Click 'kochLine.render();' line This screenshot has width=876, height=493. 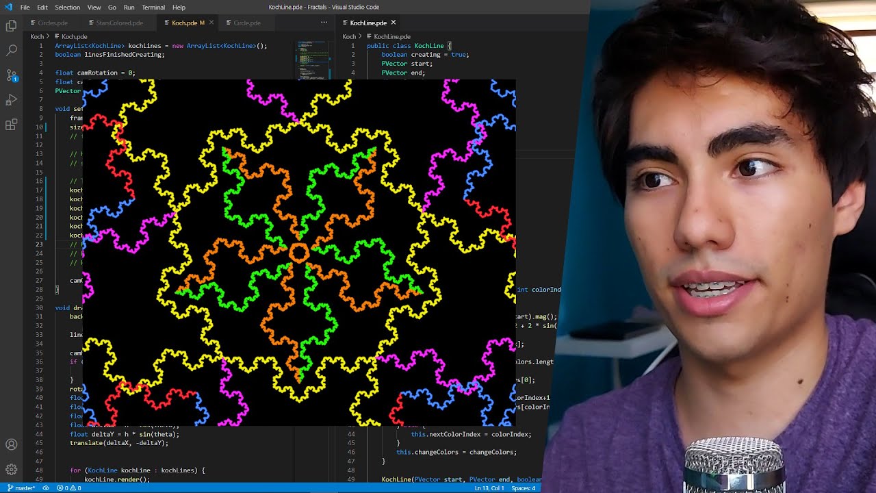tap(116, 479)
